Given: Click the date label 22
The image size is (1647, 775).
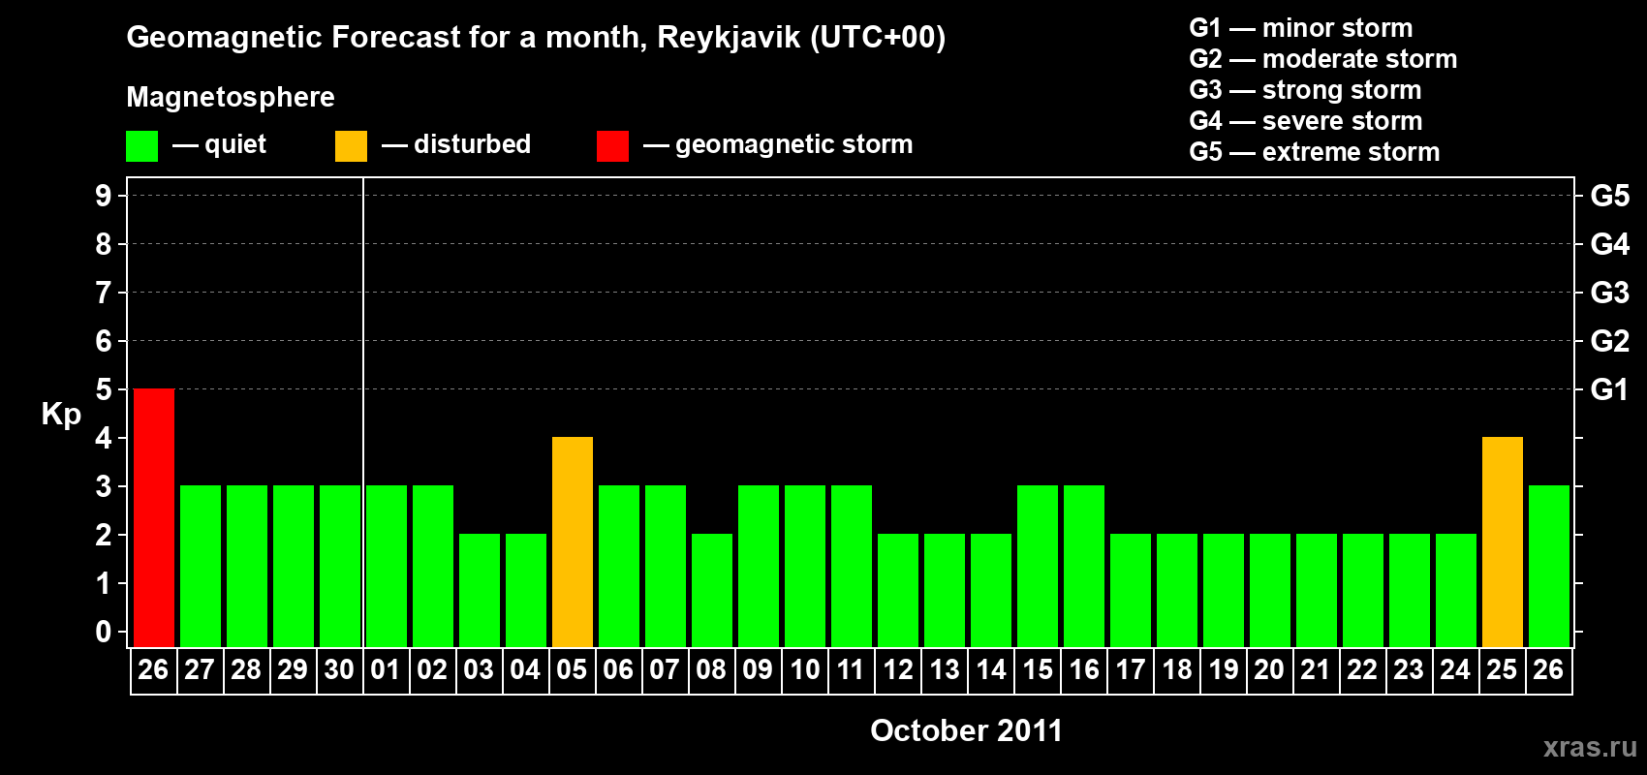Looking at the screenshot, I should (x=1362, y=669).
